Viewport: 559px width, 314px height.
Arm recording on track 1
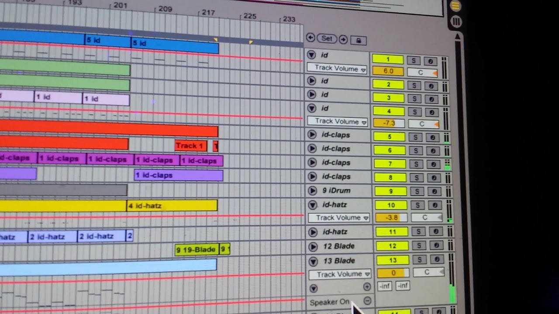pos(430,61)
